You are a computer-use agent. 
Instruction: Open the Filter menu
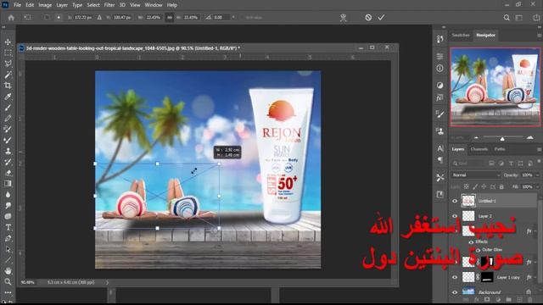pyautogui.click(x=109, y=5)
